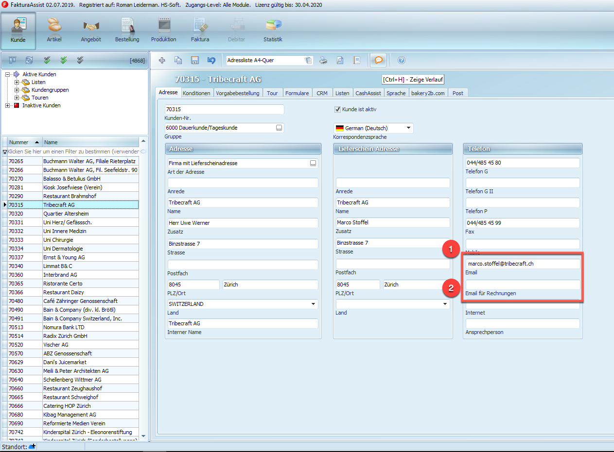
Task: Sort the list by the Nummer column header
Action: click(x=25, y=142)
